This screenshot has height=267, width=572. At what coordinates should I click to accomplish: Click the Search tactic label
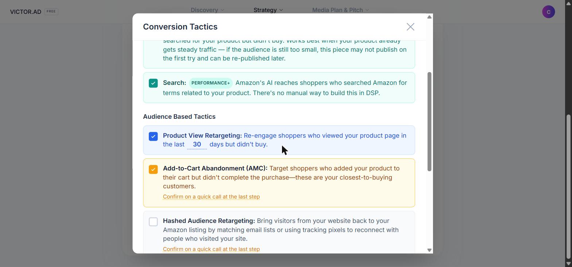point(174,83)
